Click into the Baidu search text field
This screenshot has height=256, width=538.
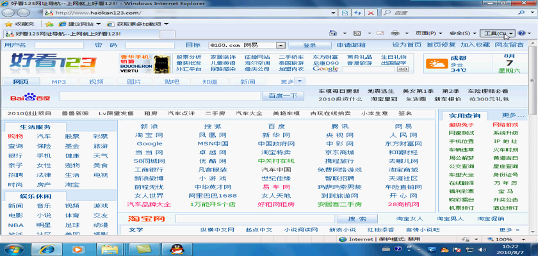pos(159,96)
